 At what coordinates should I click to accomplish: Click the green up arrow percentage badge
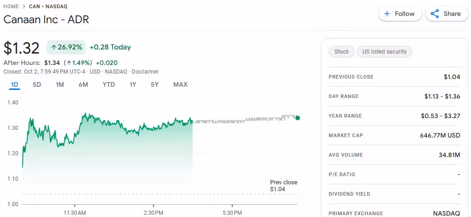[x=66, y=47]
